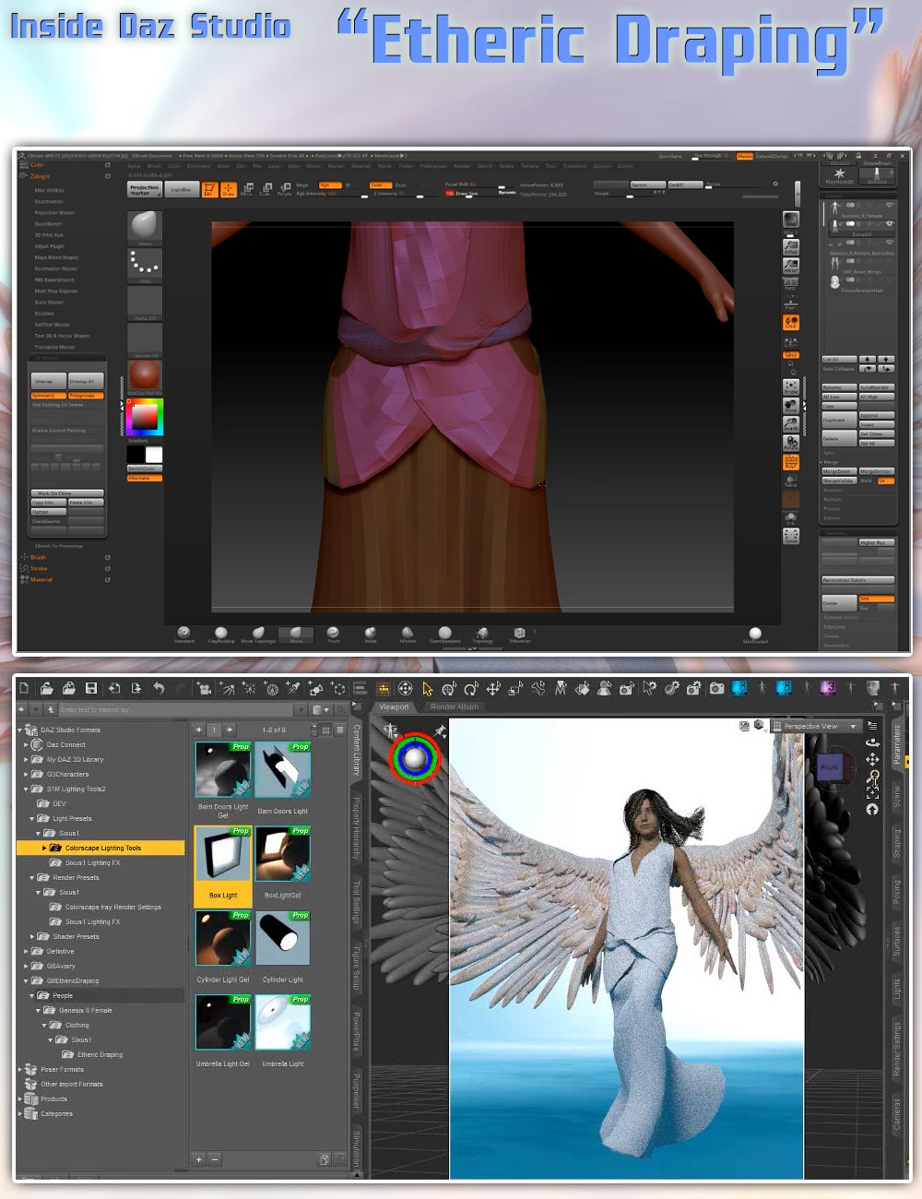The height and width of the screenshot is (1199, 922).
Task: Expand the G3Characters tree node
Action: [x=27, y=774]
